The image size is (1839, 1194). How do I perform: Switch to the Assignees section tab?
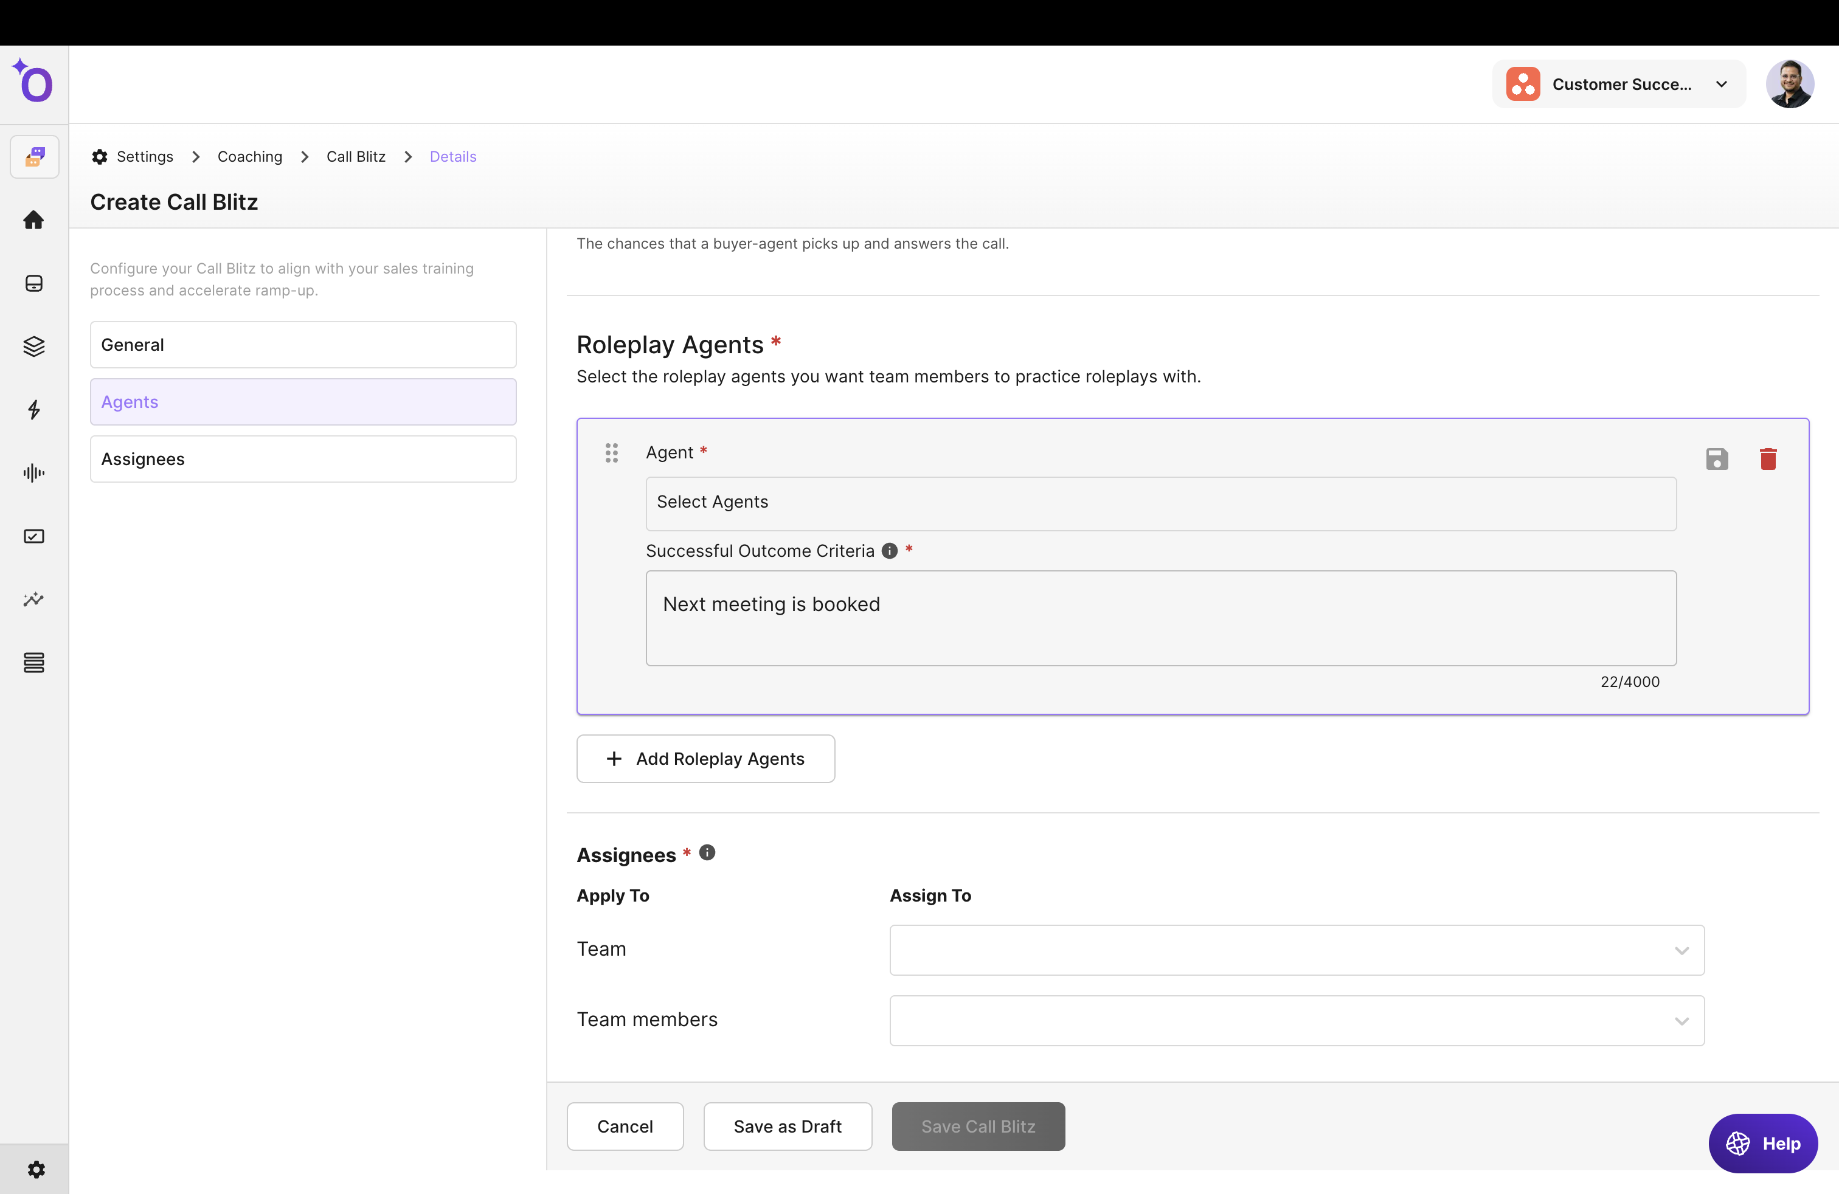(303, 459)
